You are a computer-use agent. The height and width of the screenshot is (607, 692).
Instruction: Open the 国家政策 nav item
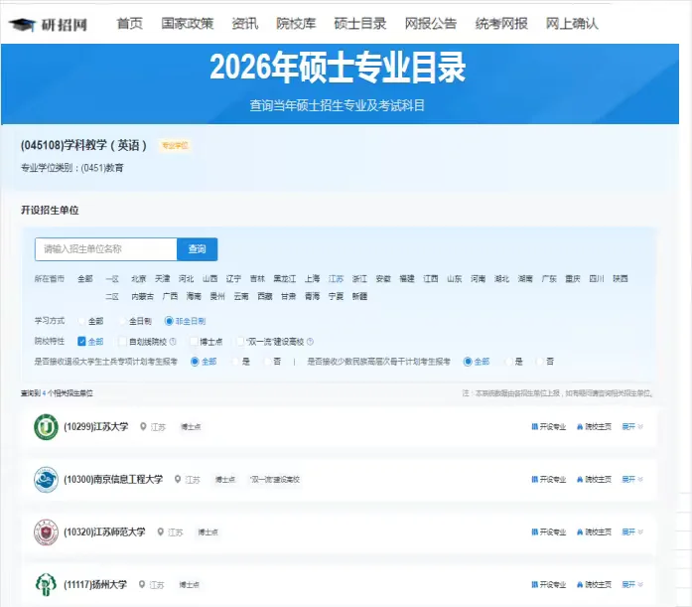tap(187, 24)
